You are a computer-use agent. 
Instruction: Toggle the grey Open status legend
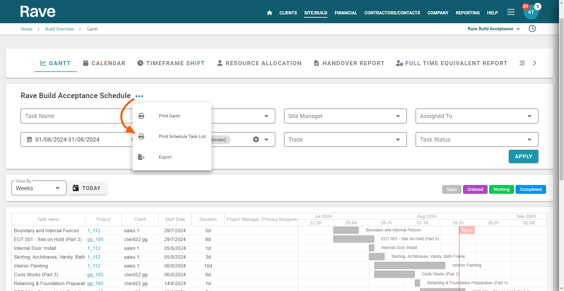(451, 189)
